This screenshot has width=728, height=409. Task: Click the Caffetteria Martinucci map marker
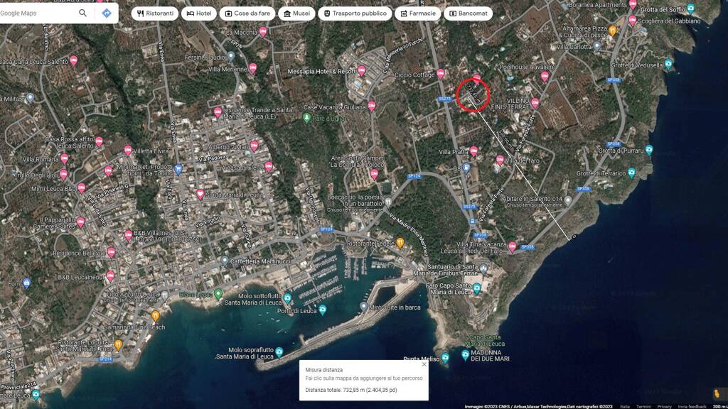click(x=225, y=261)
